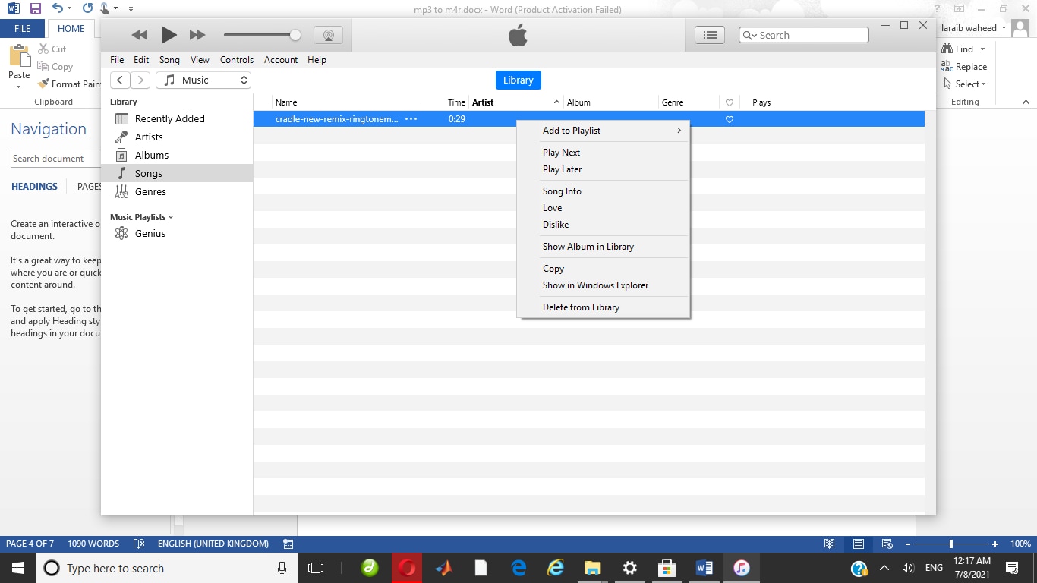Open the Opera browser taskbar icon
1037x583 pixels.
click(x=407, y=568)
